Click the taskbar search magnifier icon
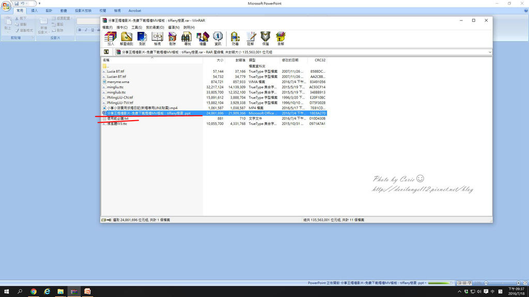The image size is (529, 297). click(x=20, y=292)
